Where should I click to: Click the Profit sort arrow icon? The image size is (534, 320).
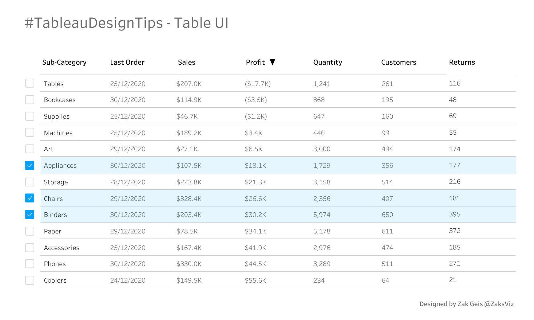(272, 62)
